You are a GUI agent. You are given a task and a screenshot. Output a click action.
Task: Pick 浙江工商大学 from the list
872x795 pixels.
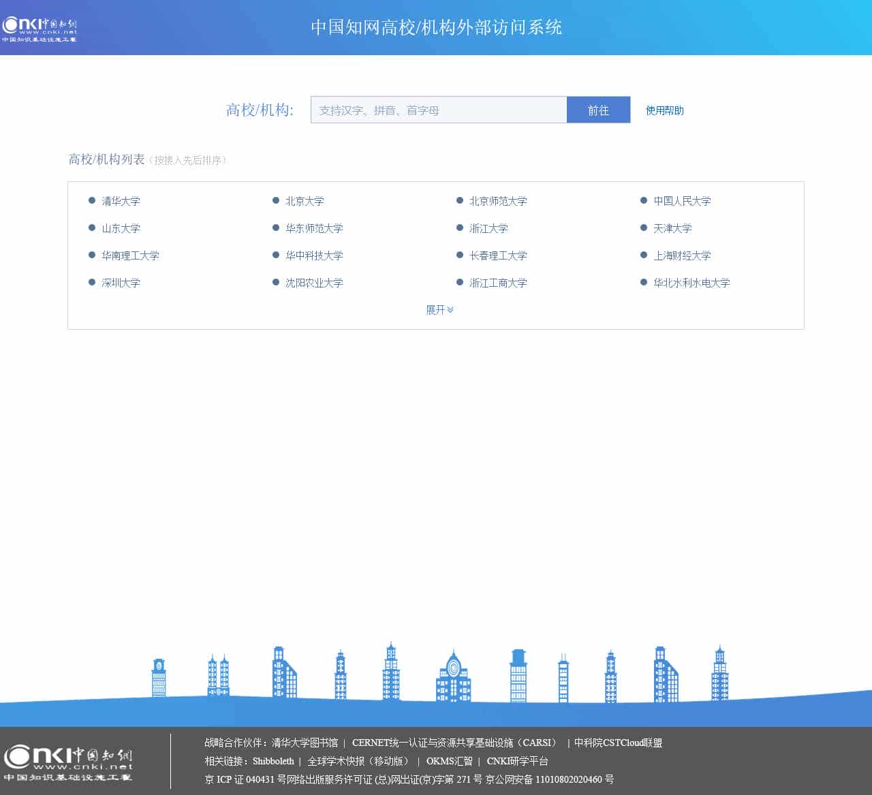(498, 283)
